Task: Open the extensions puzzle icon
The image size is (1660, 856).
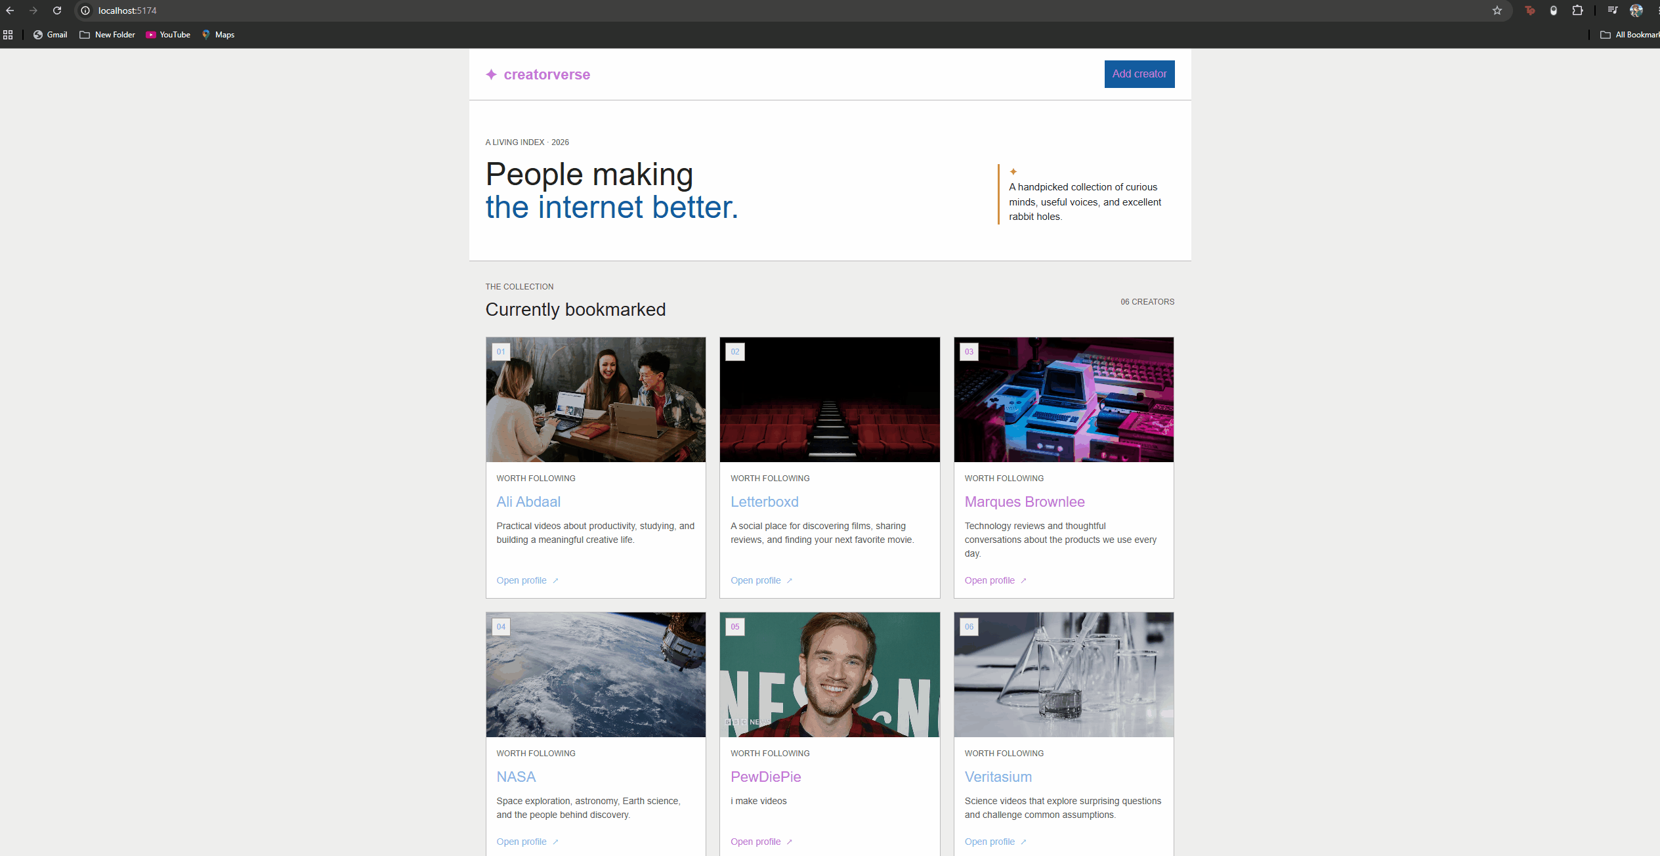Action: point(1577,11)
